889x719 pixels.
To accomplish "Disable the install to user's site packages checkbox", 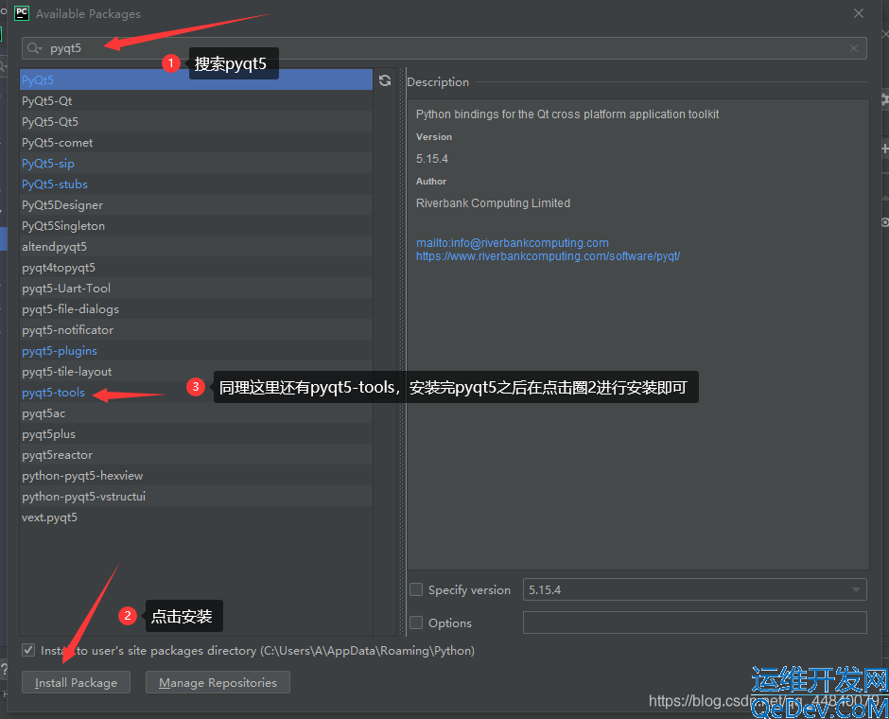I will tap(28, 650).
